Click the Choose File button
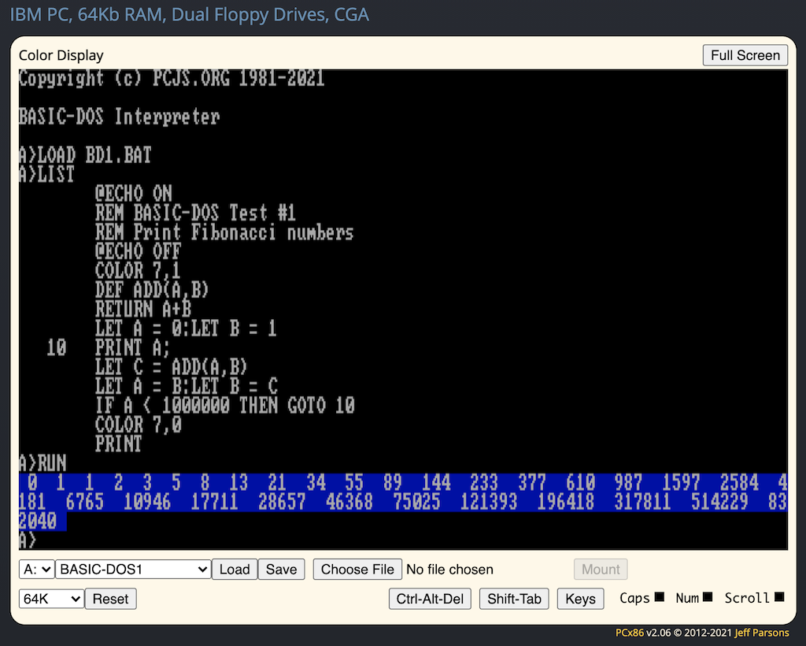This screenshot has height=646, width=806. pyautogui.click(x=357, y=570)
